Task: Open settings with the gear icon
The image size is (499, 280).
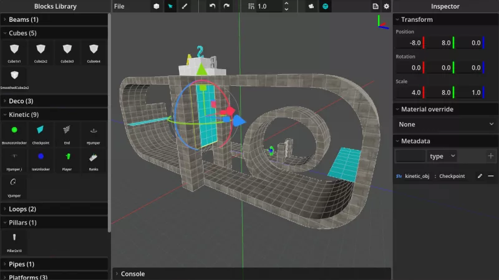Action: 386,6
